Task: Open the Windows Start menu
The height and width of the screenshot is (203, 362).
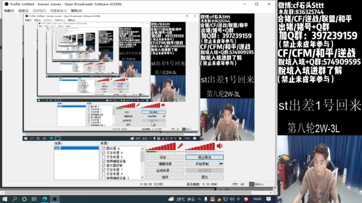Action: (5, 199)
